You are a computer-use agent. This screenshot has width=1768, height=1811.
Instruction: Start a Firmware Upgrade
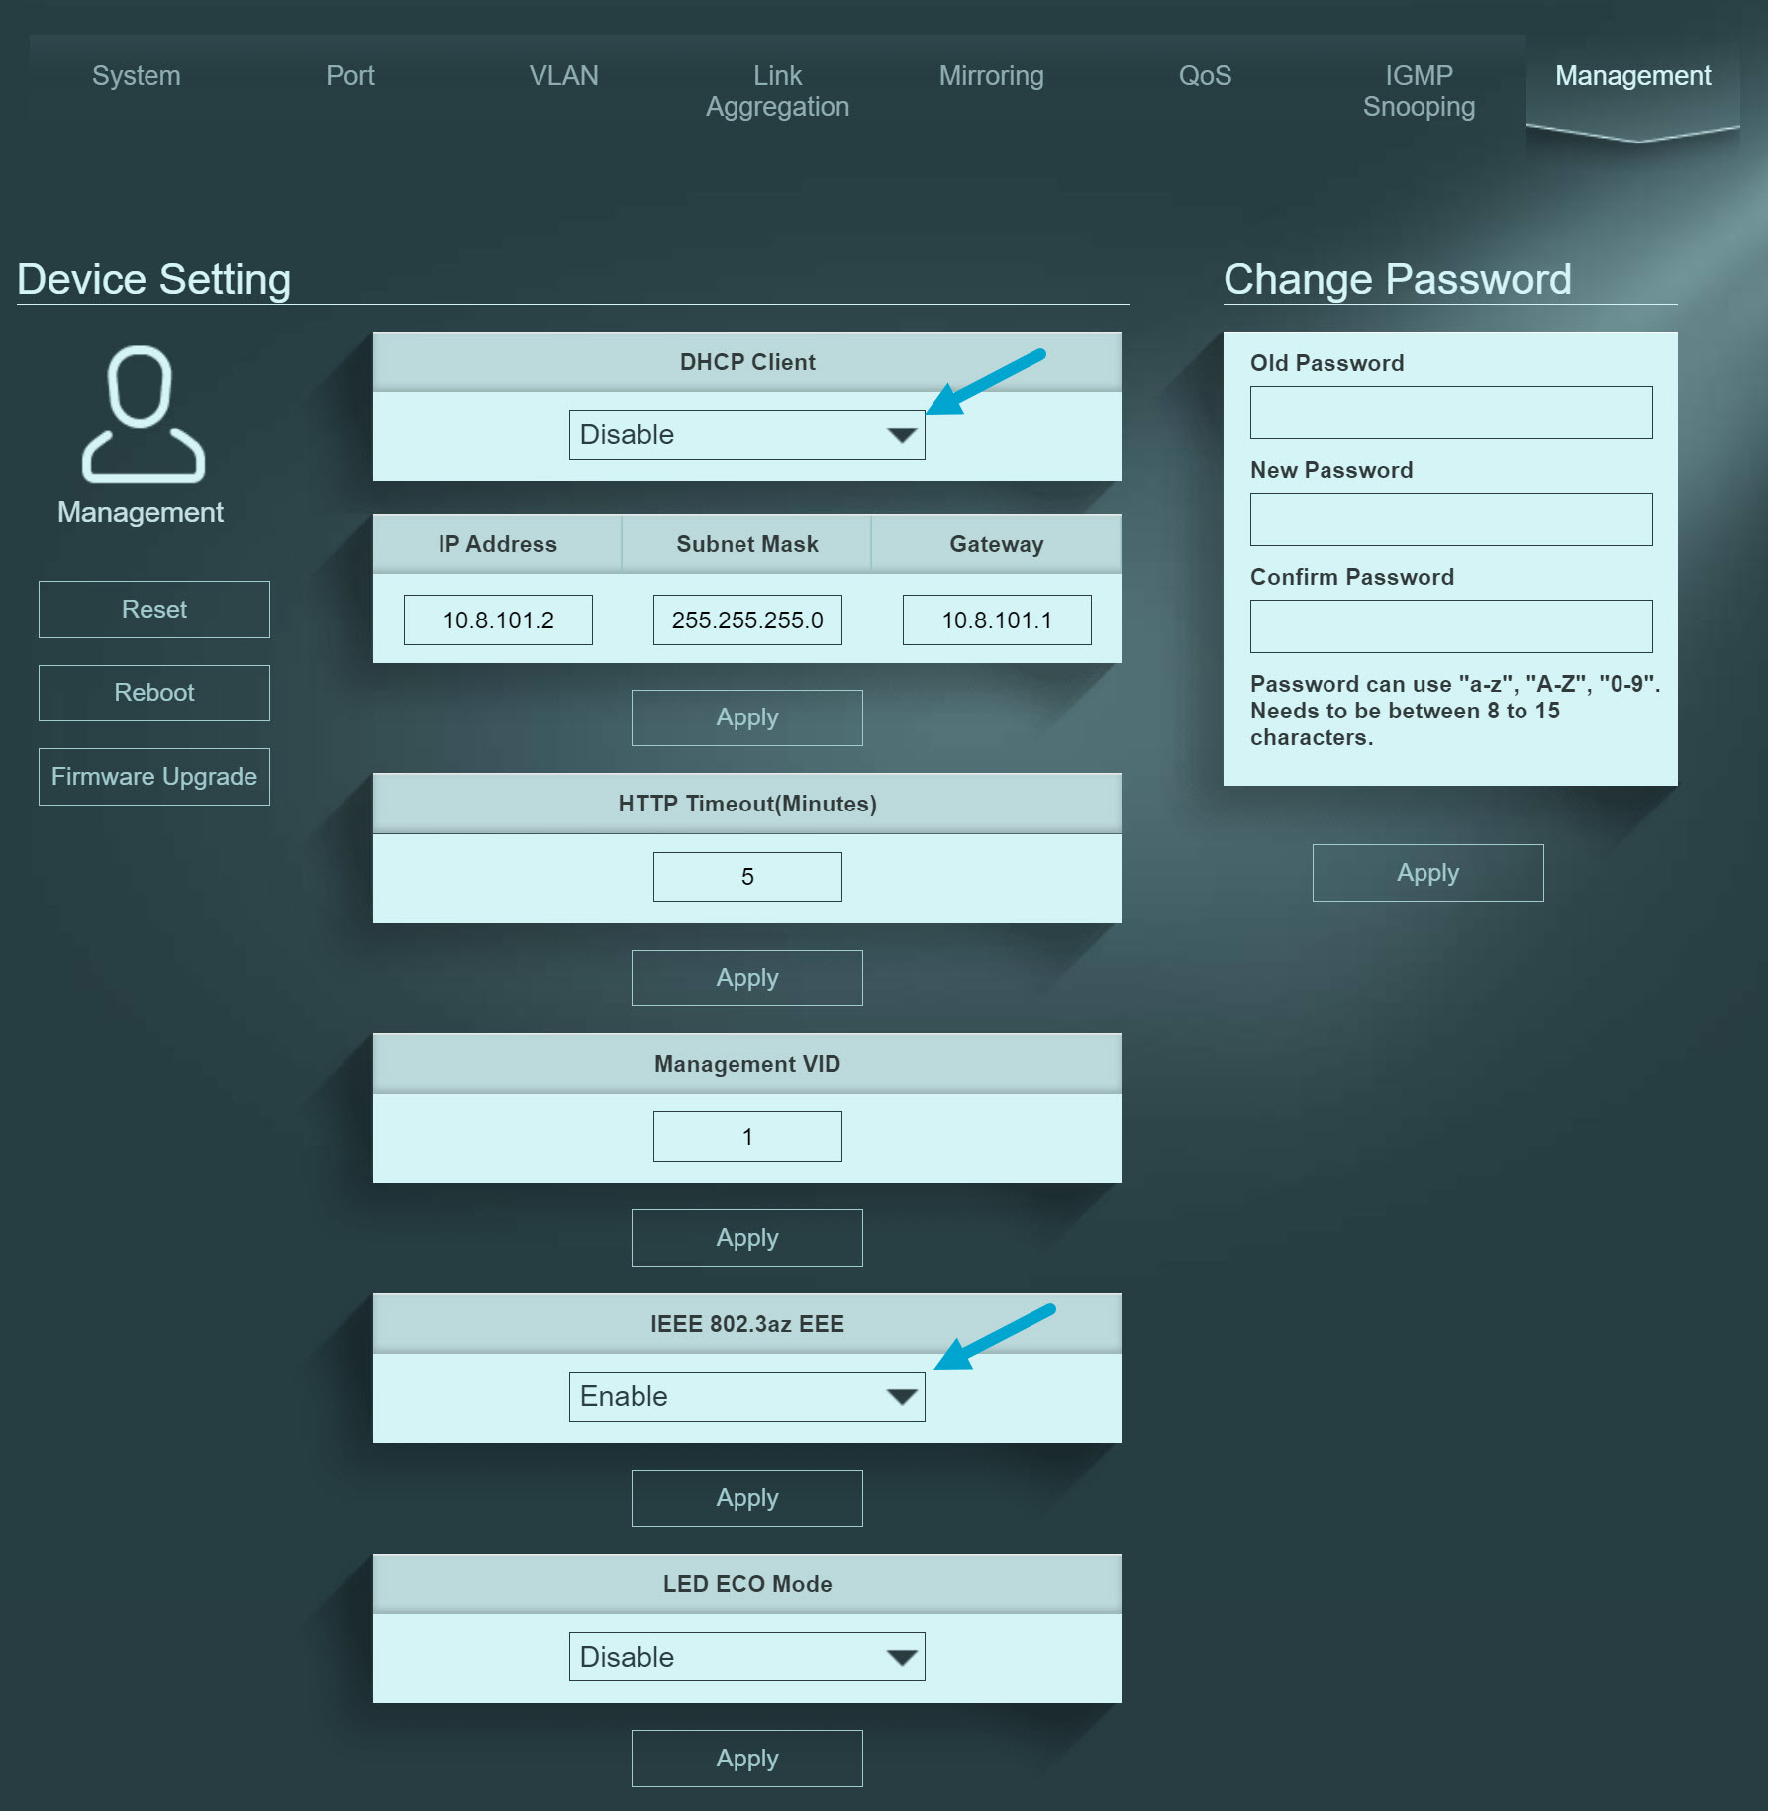(153, 776)
